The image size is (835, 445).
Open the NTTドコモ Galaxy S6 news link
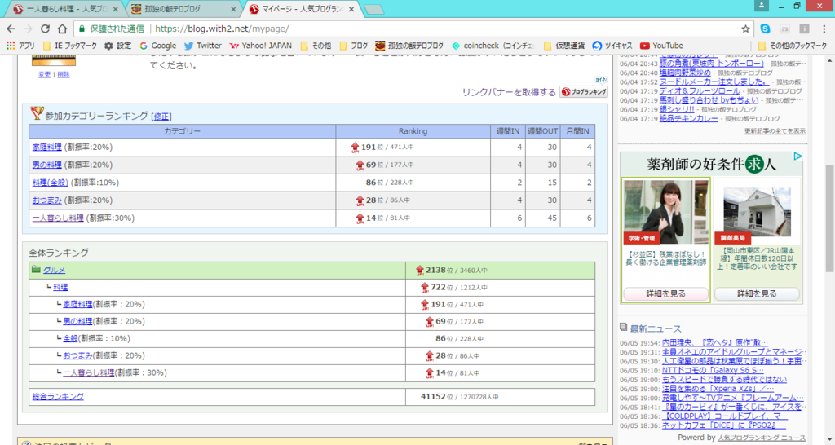[713, 370]
